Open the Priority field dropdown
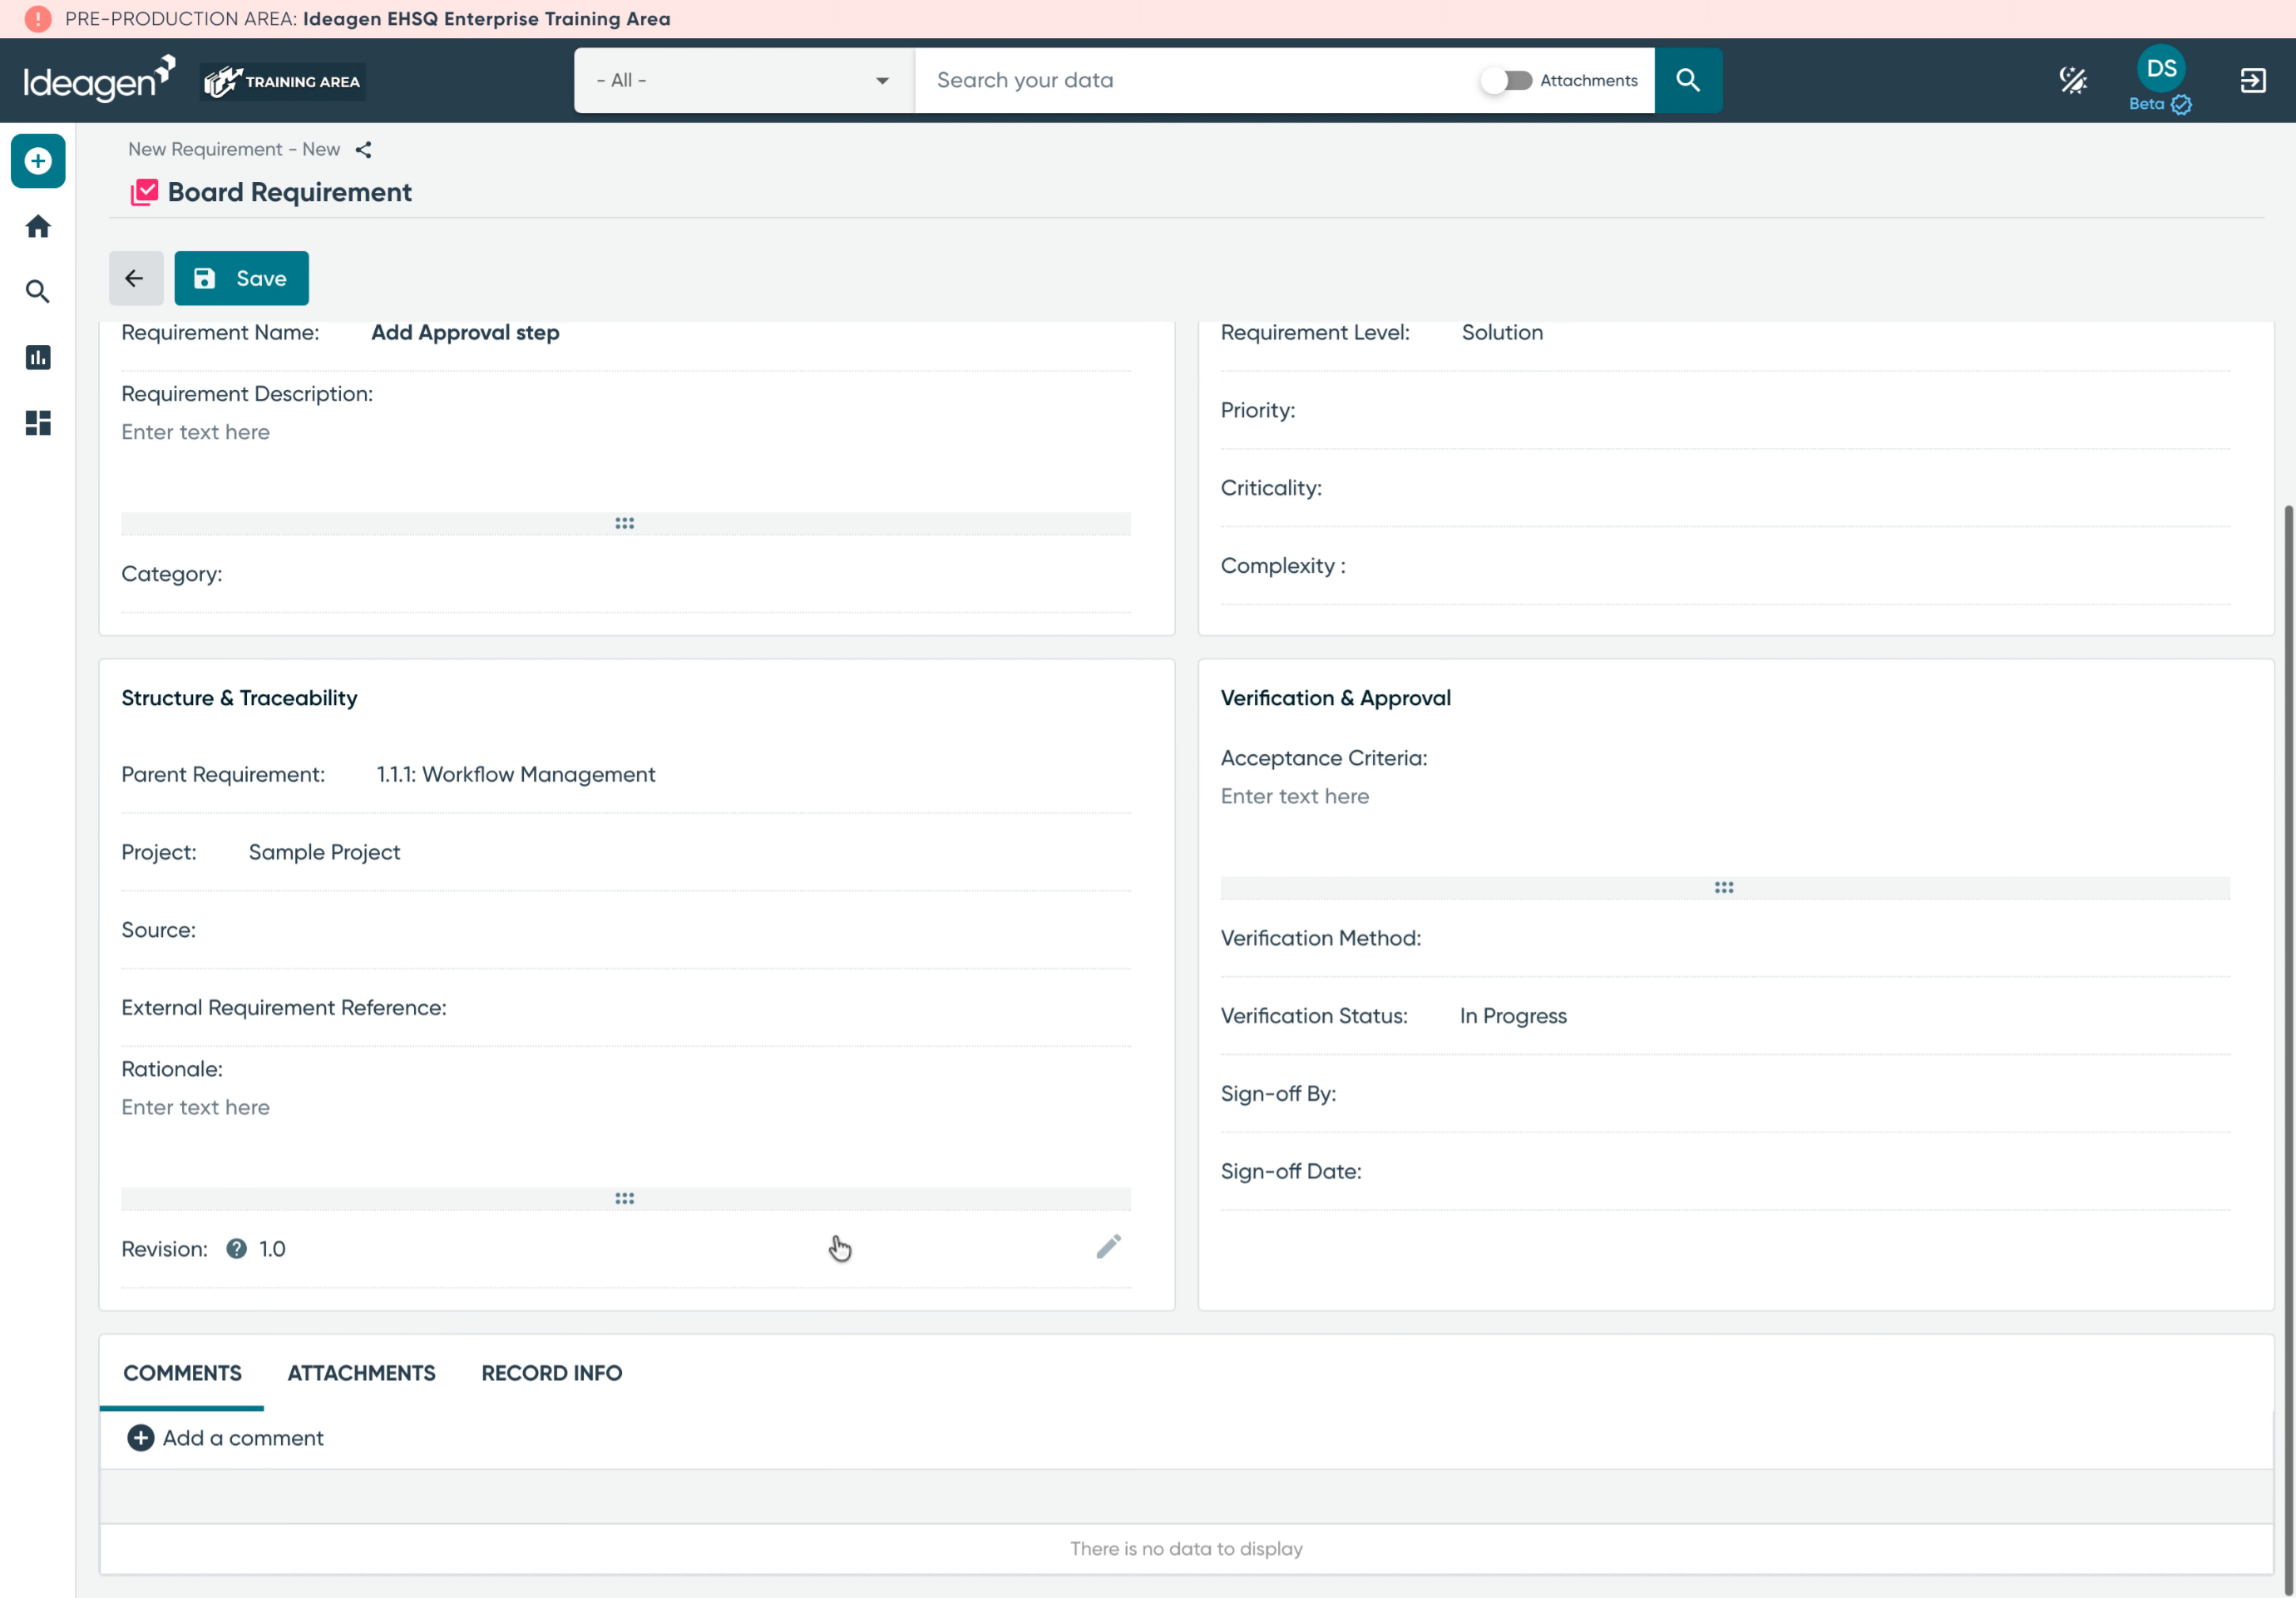Screen dimensions: 2296x1598 1725,411
